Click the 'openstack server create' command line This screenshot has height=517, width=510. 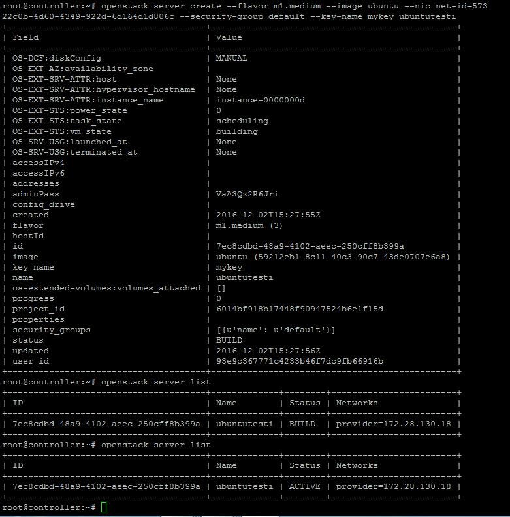click(x=245, y=11)
